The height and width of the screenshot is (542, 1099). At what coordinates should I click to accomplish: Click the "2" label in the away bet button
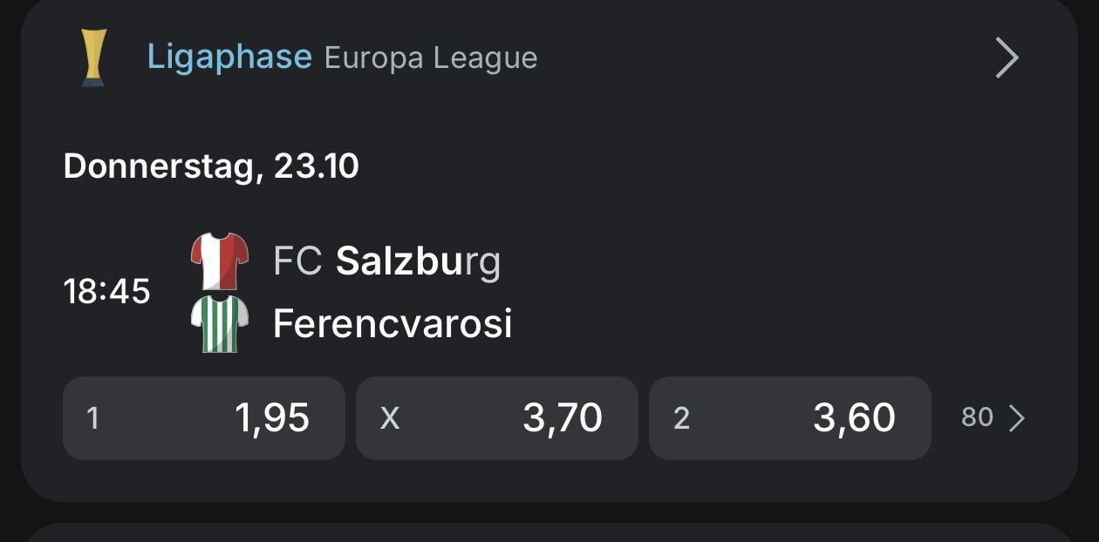681,419
